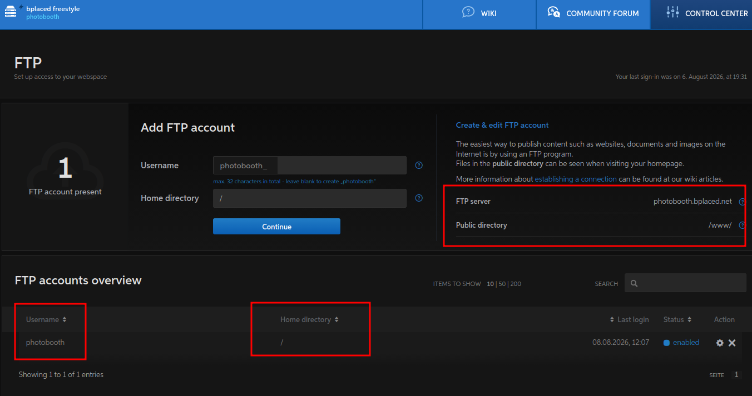Viewport: 752px width, 396px height.
Task: Show help for the Home directory field
Action: [x=419, y=198]
